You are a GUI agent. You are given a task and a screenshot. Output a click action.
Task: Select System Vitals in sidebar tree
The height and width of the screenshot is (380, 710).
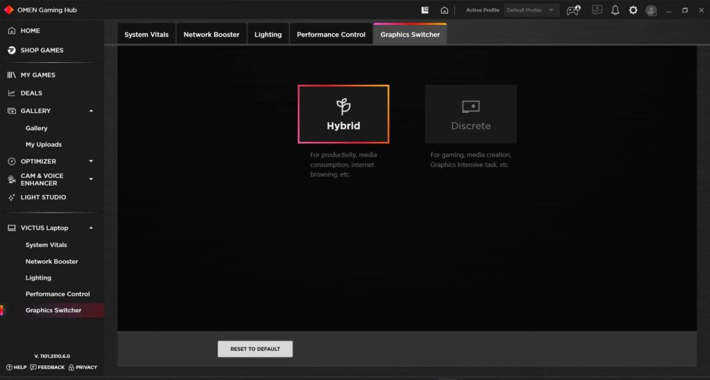point(46,245)
